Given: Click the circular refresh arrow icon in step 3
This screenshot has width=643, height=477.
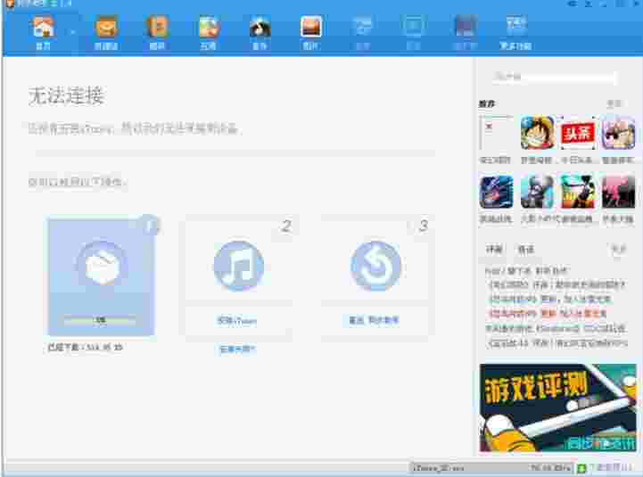Looking at the screenshot, I should 375,266.
